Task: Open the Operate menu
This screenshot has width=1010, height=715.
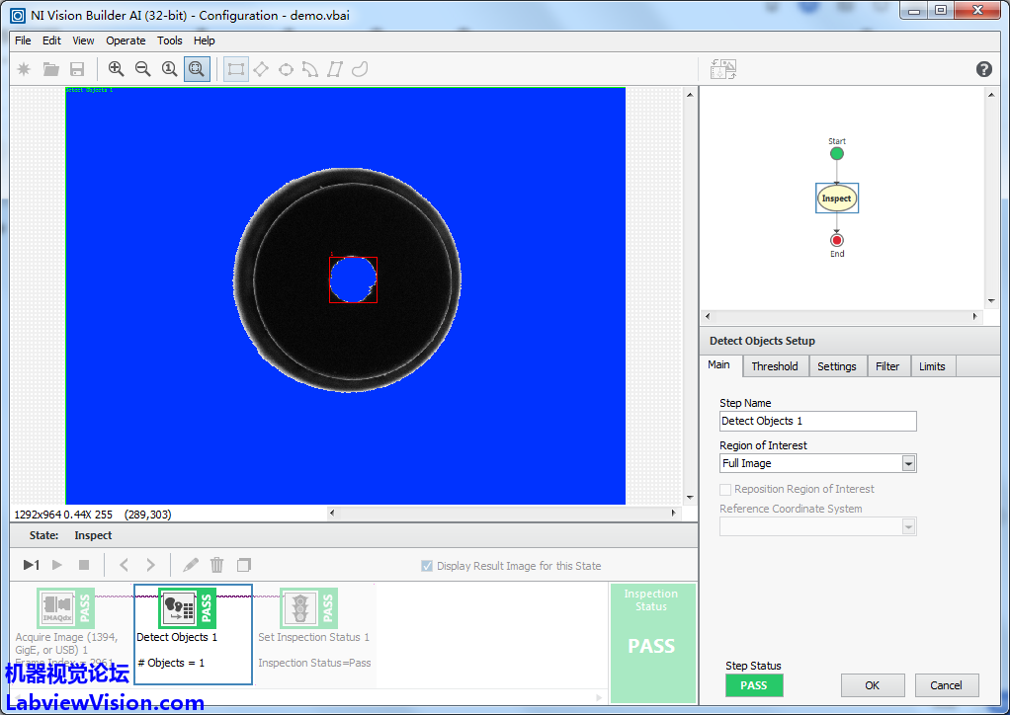Action: (126, 40)
